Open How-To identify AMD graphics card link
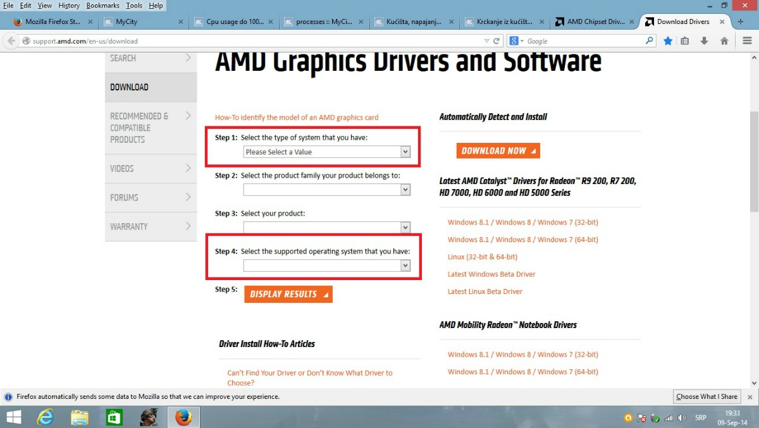The width and height of the screenshot is (759, 428). [x=297, y=118]
